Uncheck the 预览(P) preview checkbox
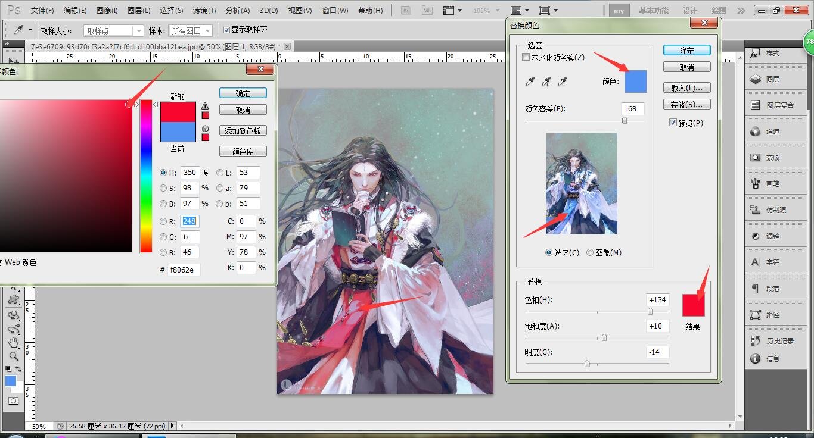The width and height of the screenshot is (814, 438). pyautogui.click(x=673, y=123)
